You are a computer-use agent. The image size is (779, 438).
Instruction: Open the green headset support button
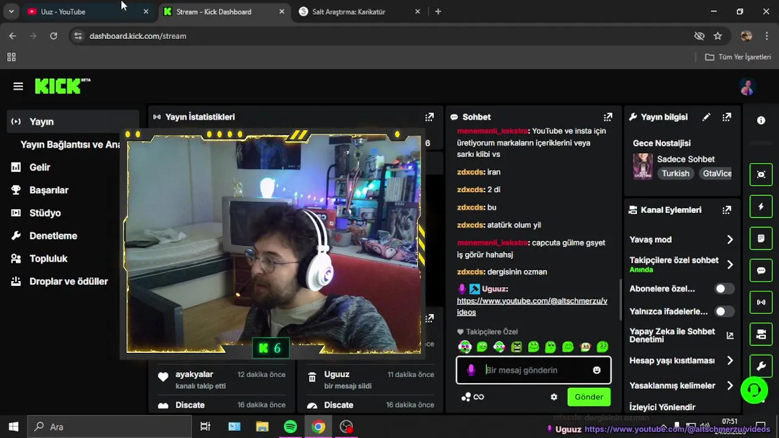(754, 390)
